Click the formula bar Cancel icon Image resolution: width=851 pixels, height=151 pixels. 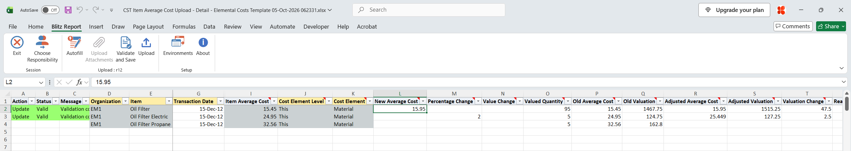click(59, 82)
